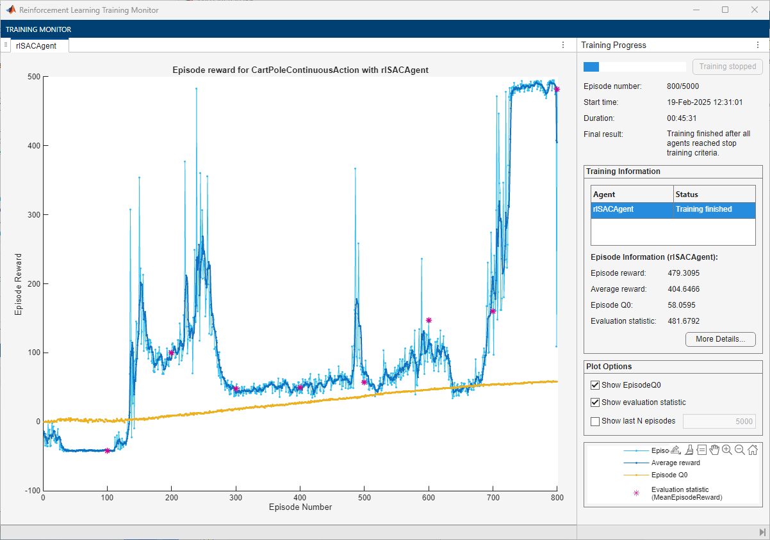Click the MATLAB logo in title bar
This screenshot has height=540, width=770.
pyautogui.click(x=11, y=10)
